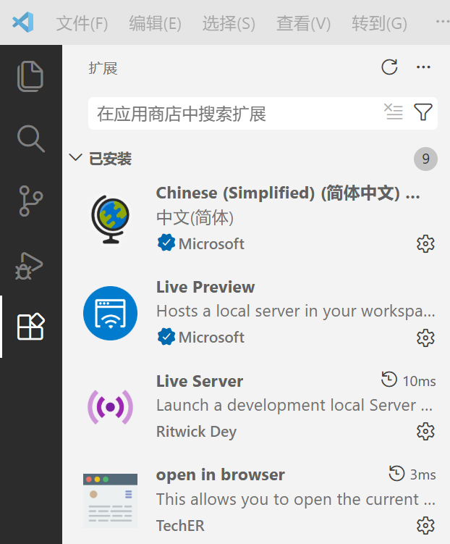Click the 扩展 panel title
Viewport: 450px width, 544px height.
click(103, 68)
